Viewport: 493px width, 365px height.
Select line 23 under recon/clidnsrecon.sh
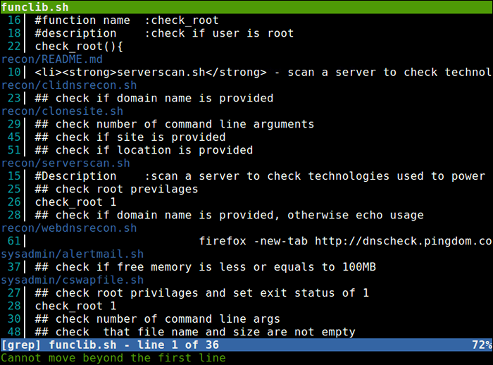(154, 99)
